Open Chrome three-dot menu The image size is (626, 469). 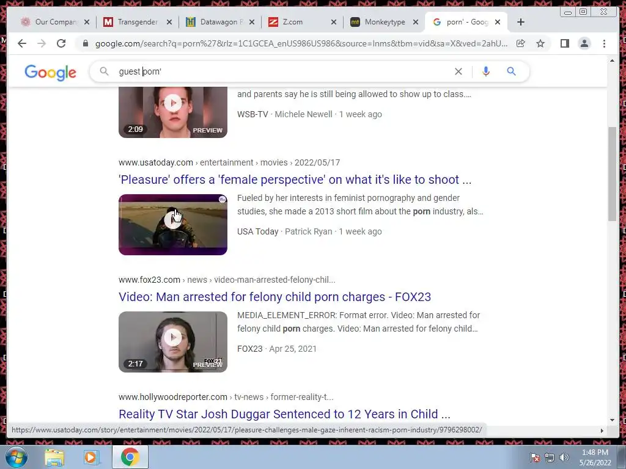(604, 43)
